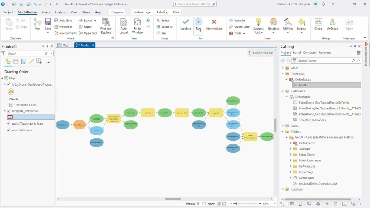Open the Utilities tools menu
The width and height of the screenshot is (370, 208).
(288, 26)
